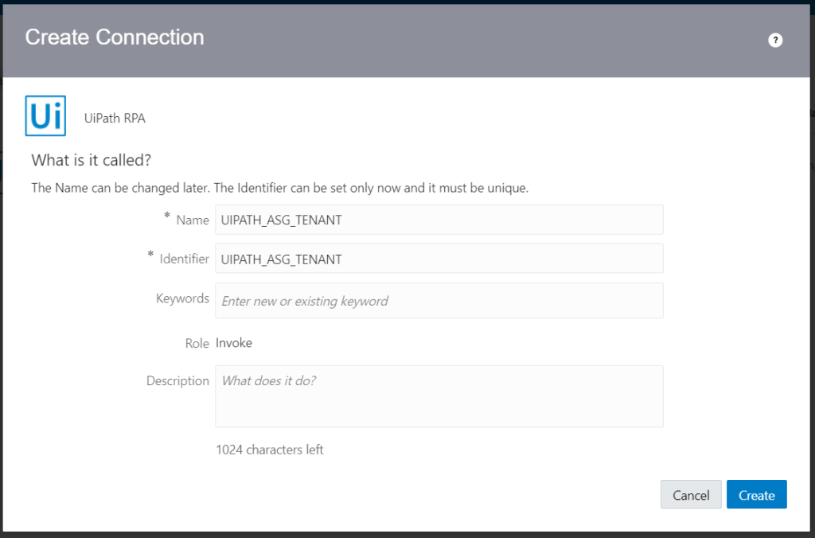Viewport: 815px width, 538px height.
Task: Click the Description text area
Action: (439, 396)
